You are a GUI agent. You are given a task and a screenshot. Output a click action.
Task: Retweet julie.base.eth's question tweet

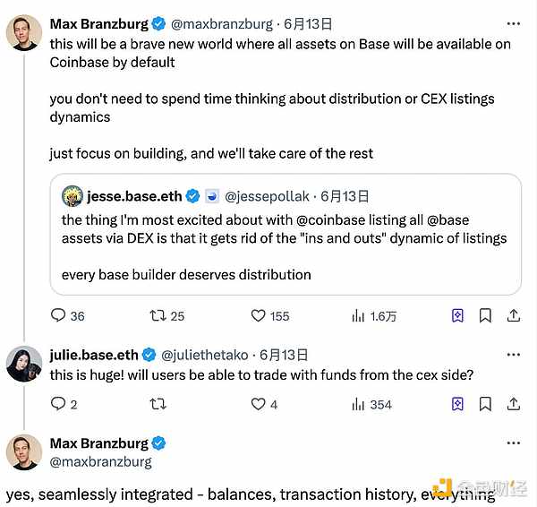click(x=158, y=404)
